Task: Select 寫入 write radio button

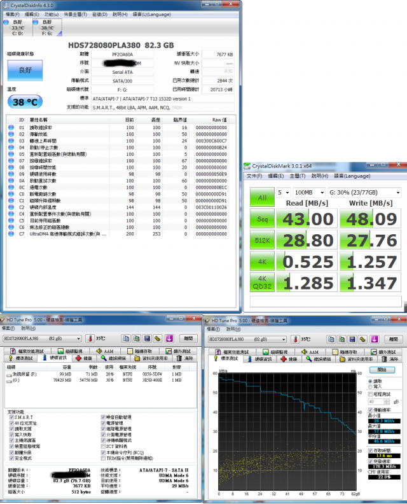Action: point(370,387)
